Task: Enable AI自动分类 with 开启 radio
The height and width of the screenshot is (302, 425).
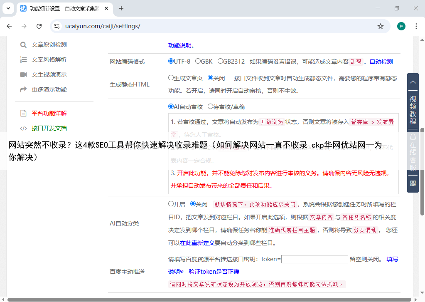Action: pyautogui.click(x=171, y=204)
